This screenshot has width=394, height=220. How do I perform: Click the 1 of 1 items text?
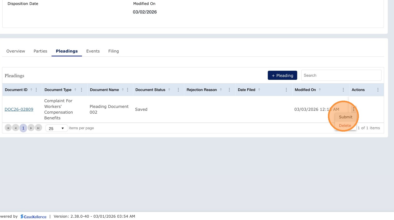pyautogui.click(x=369, y=128)
